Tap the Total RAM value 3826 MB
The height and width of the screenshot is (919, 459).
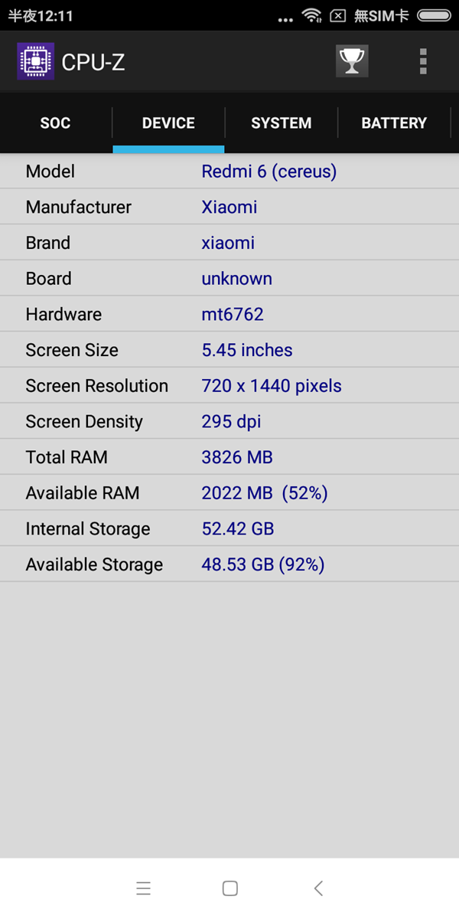tap(237, 457)
